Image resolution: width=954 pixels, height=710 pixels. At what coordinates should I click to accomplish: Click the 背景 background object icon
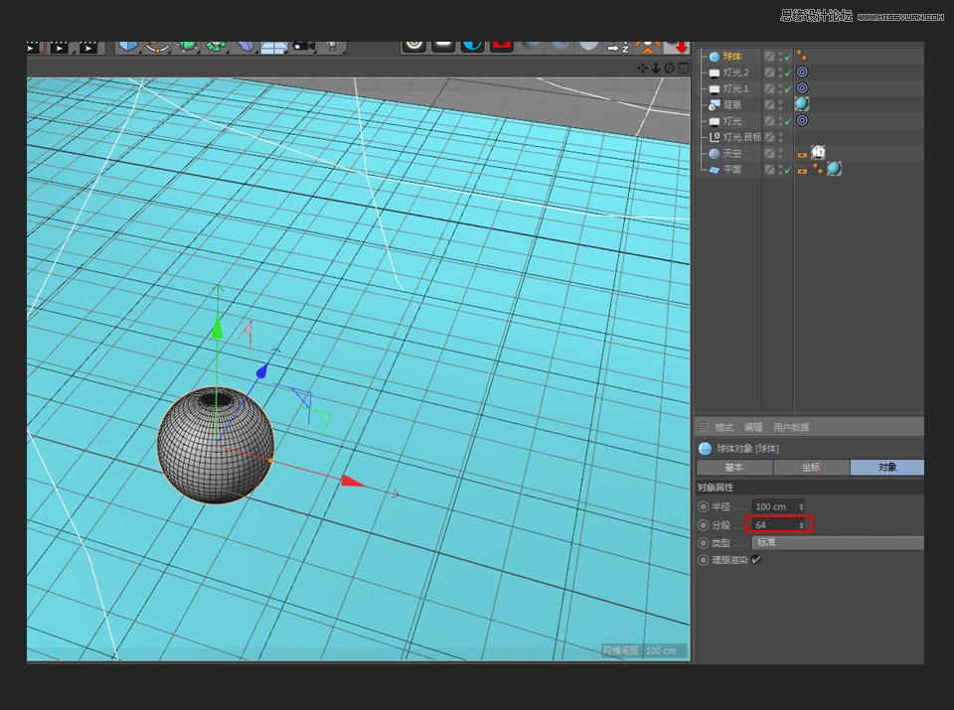(713, 104)
